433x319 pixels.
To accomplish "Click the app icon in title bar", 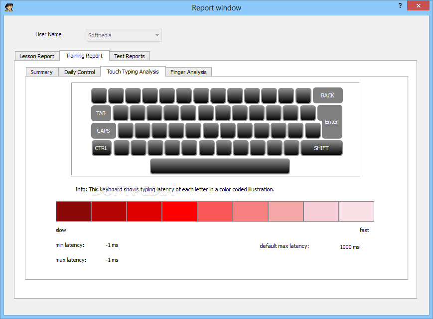I will pos(9,7).
